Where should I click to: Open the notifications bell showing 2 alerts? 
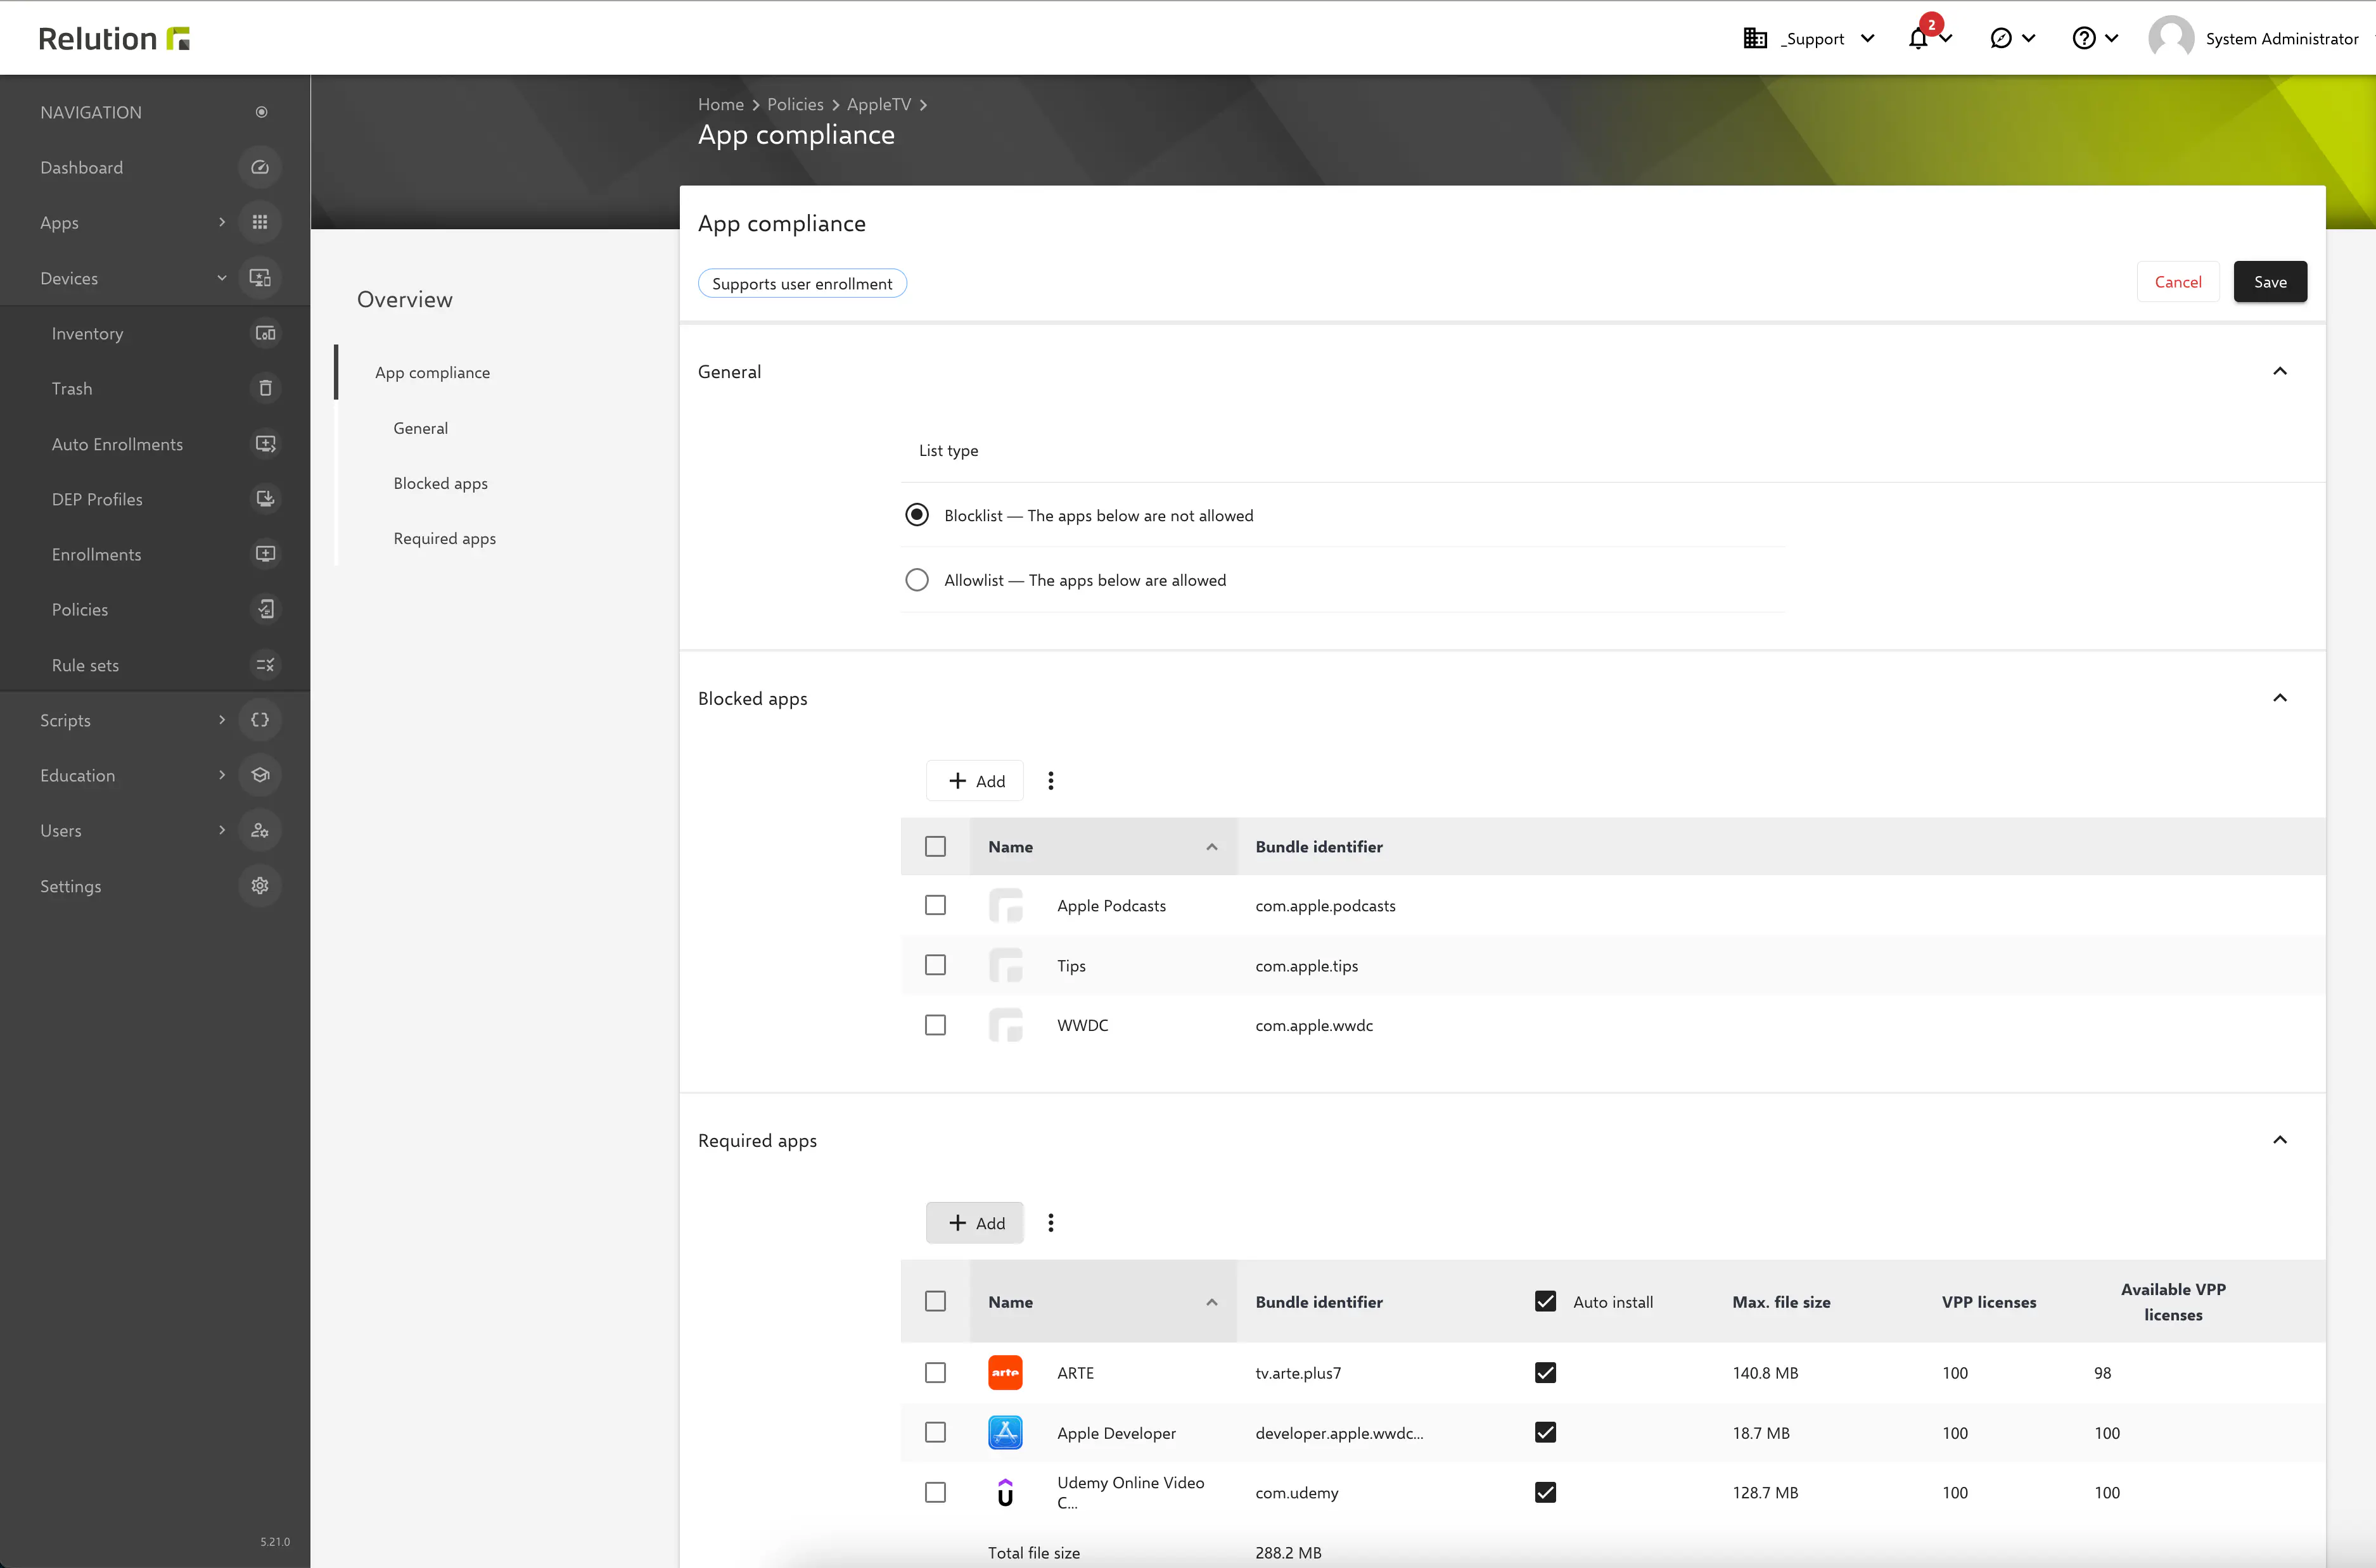(x=1918, y=37)
